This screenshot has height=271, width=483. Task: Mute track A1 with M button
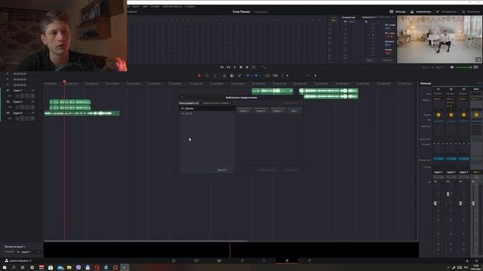click(x=32, y=96)
